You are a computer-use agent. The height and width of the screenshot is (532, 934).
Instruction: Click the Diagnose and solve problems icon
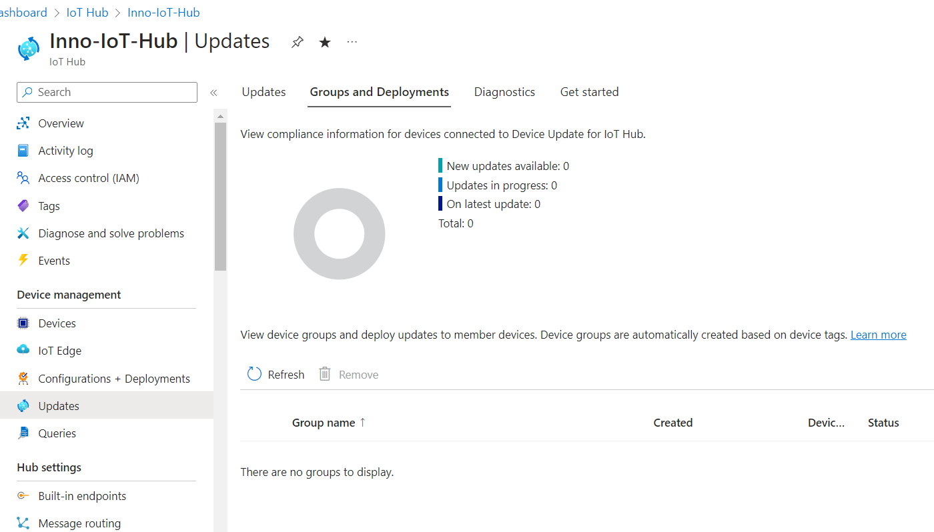(x=23, y=233)
